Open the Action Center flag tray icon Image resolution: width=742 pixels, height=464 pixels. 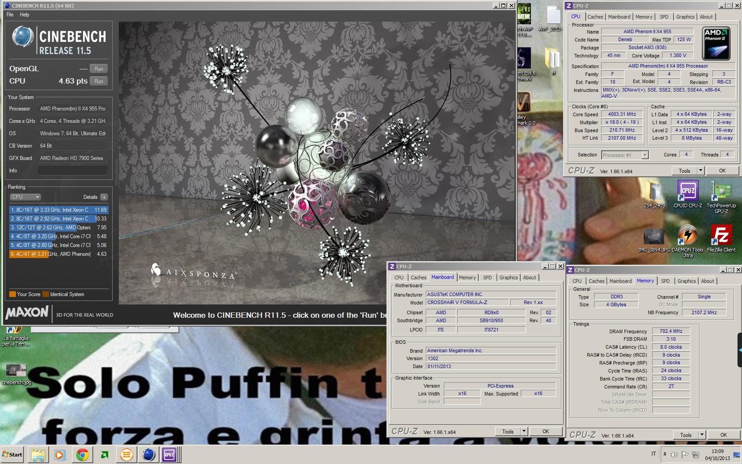pos(685,454)
